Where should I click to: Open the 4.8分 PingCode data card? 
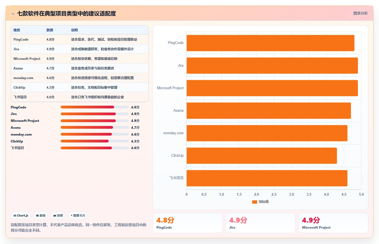(187, 223)
